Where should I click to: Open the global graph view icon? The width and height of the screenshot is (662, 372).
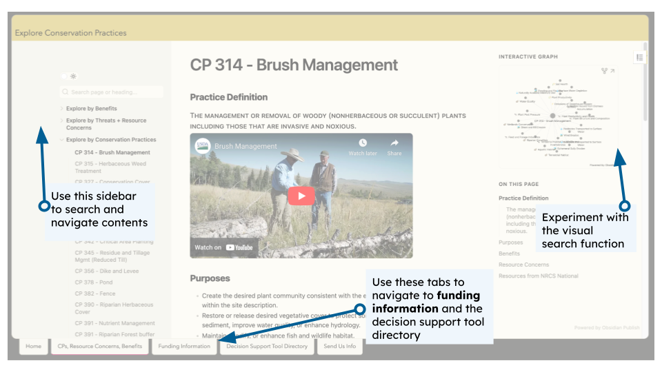coord(604,70)
